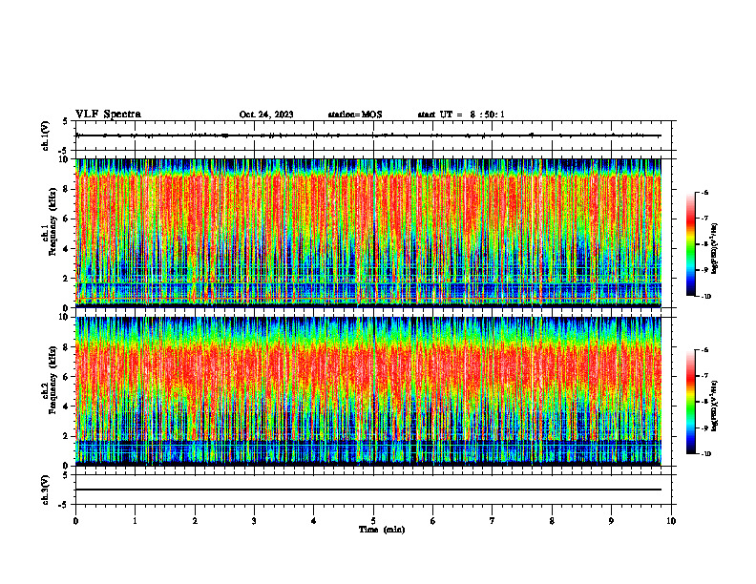Viewport: 756px width, 584px height.
Task: Click the "VLF Spectra" plot title
Action: point(108,115)
